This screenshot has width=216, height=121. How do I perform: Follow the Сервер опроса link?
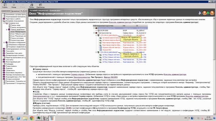click(x=77, y=74)
